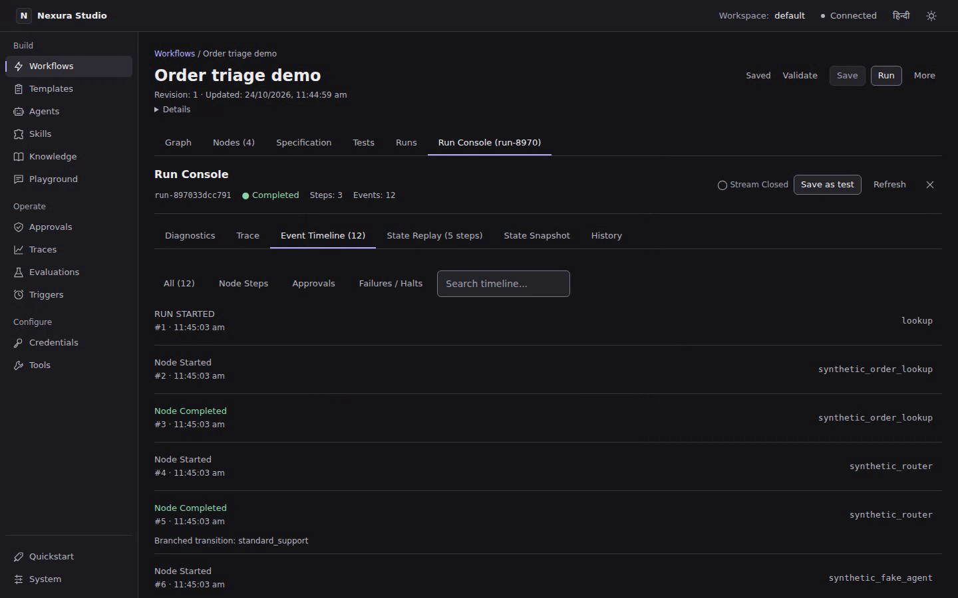Screen dimensions: 958x598
Task: Open Tools via its wrench icon
Action: pyautogui.click(x=19, y=365)
